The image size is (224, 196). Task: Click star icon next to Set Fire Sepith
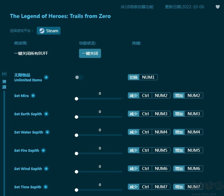[43, 150]
